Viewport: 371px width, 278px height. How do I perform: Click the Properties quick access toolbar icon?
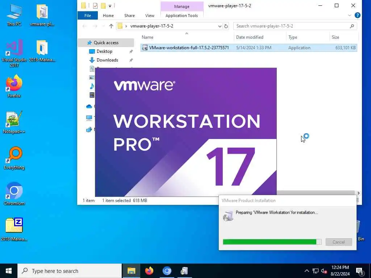point(95,5)
